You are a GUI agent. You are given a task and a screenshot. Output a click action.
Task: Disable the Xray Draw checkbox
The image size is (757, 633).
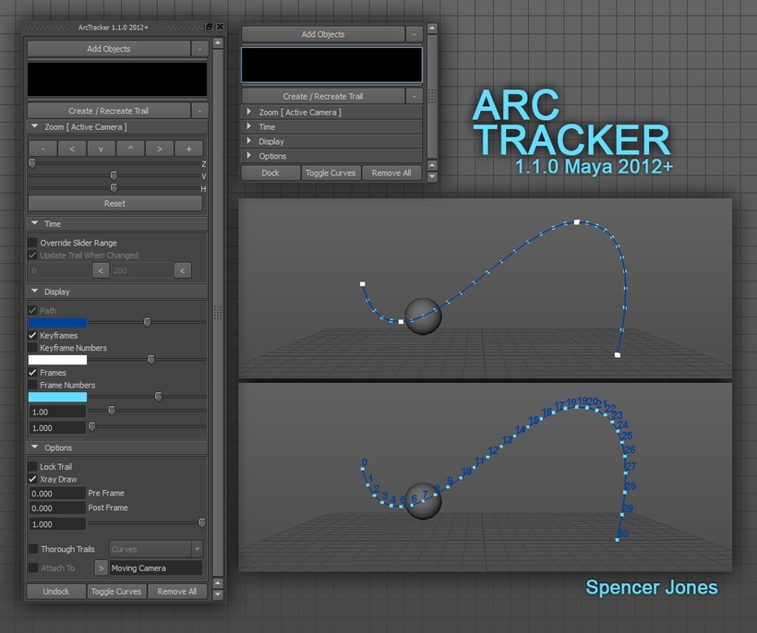[x=30, y=479]
